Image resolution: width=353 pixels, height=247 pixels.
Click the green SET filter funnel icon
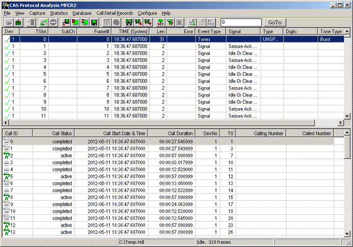160,22
